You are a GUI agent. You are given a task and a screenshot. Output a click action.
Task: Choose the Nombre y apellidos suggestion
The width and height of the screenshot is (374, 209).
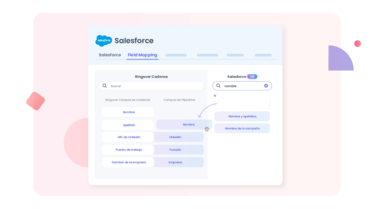click(242, 116)
